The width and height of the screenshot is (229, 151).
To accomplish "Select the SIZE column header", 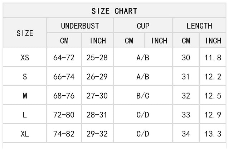I will (x=25, y=33).
